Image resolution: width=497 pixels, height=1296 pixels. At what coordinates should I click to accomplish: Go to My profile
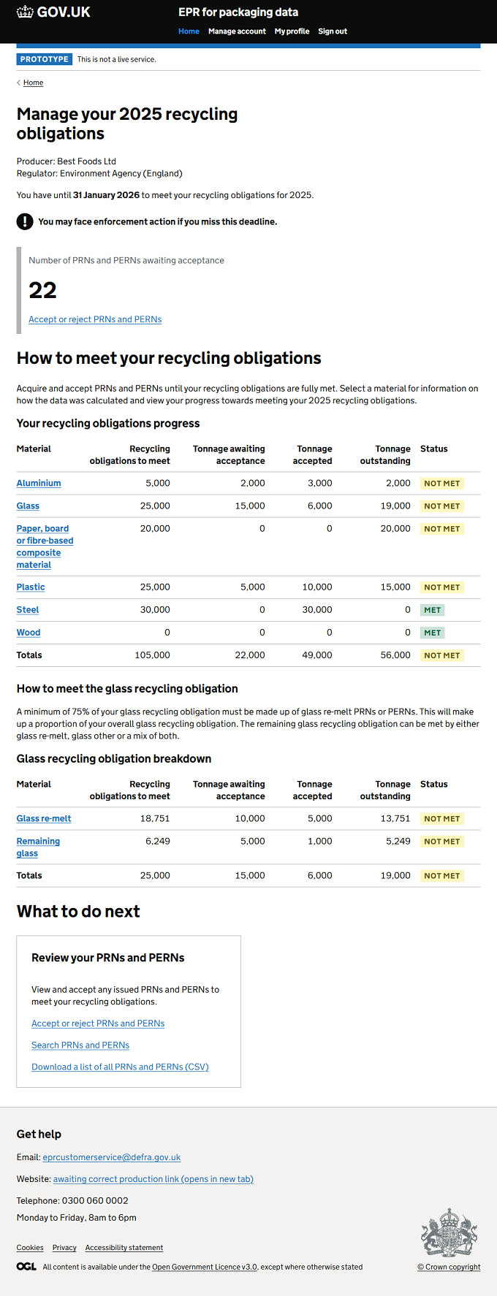[x=292, y=31]
